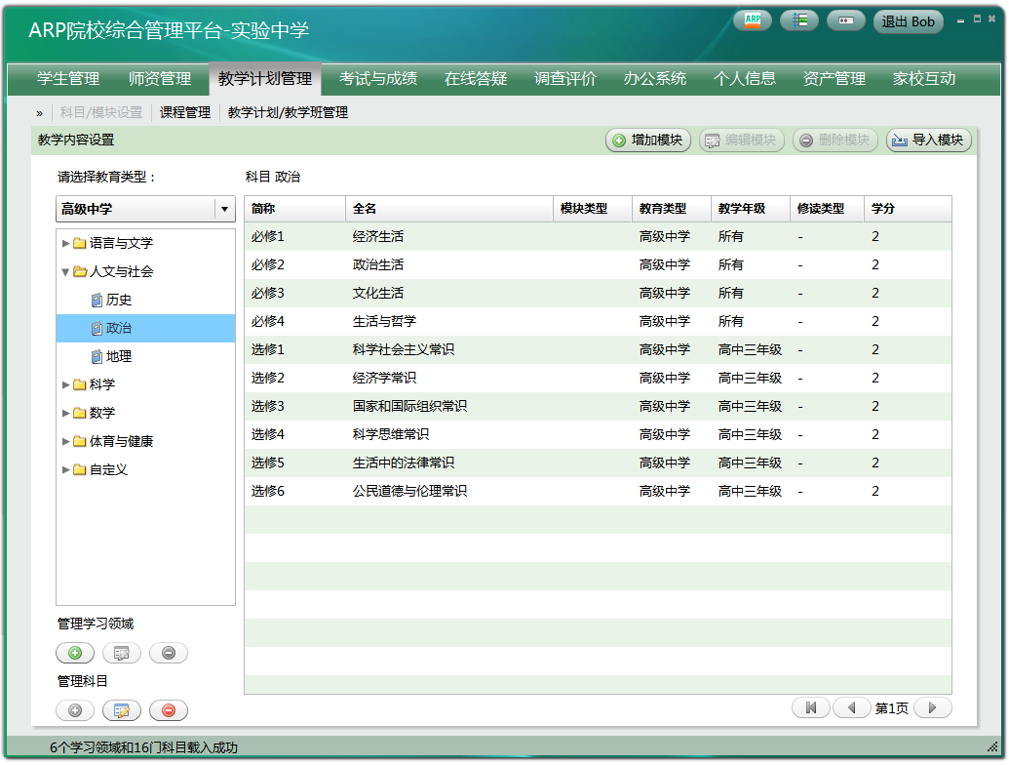Viewport: 1009px width, 765px height.
Task: Collapse the 人文与社会 folder
Action: pos(65,271)
